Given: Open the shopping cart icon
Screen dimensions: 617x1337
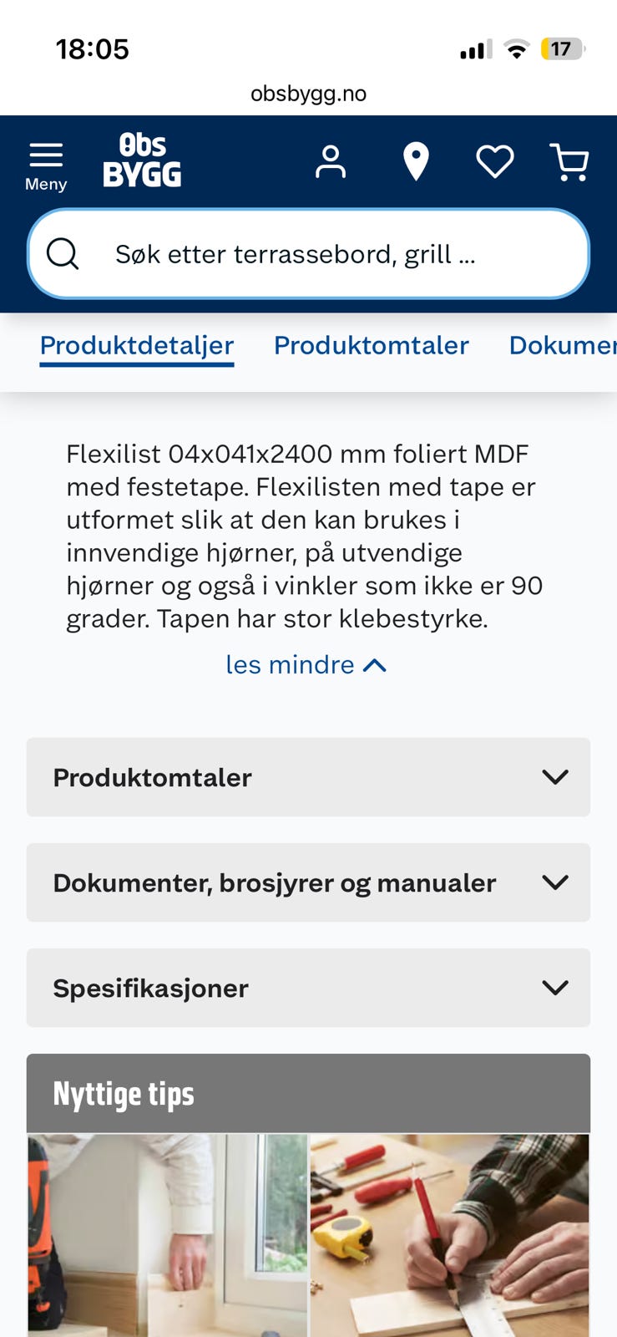Looking at the screenshot, I should click(x=569, y=161).
